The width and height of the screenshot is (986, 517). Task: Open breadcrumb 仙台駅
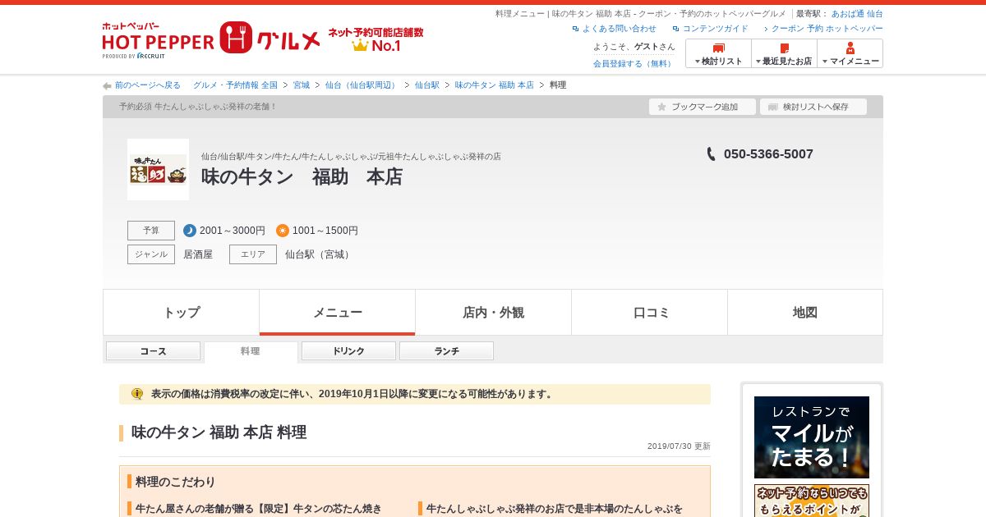pyautogui.click(x=427, y=85)
